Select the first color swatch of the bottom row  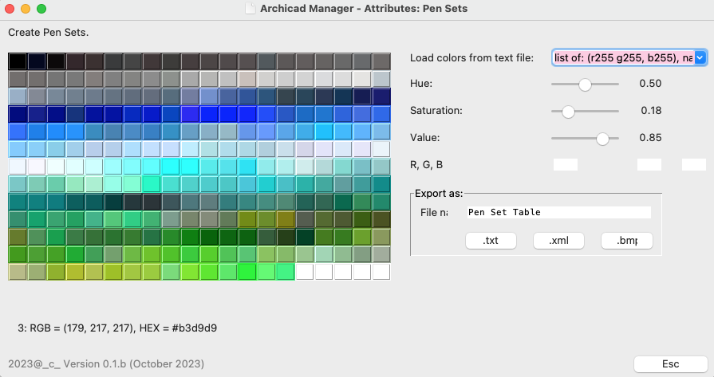18,272
